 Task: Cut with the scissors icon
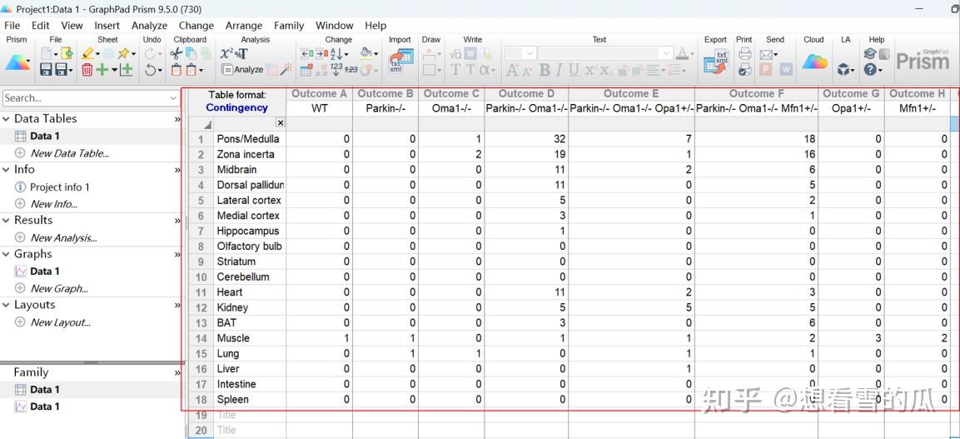[x=176, y=54]
